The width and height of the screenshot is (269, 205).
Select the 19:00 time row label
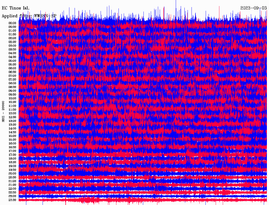[12, 166]
